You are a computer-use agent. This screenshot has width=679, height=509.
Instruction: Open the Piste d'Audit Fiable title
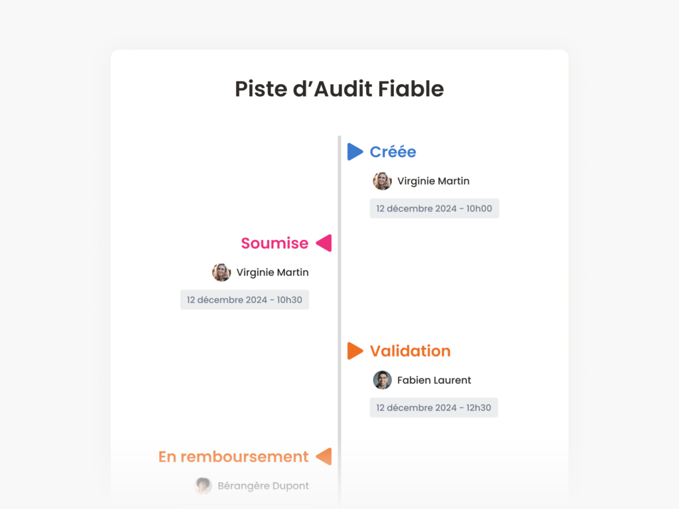(x=339, y=89)
